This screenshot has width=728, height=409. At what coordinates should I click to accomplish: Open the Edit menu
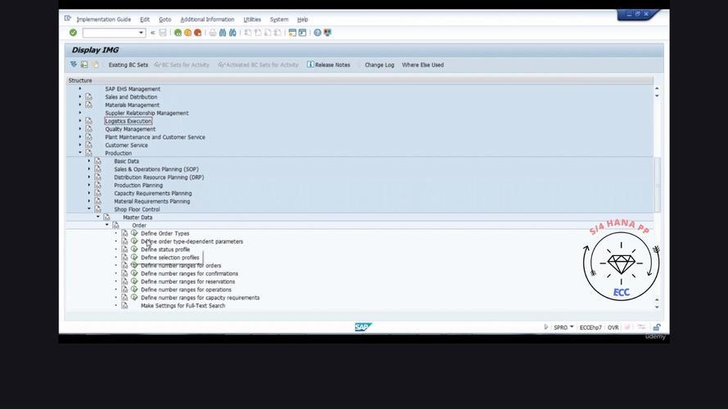[145, 20]
